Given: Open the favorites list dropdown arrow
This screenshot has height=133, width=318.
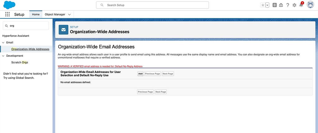Looking at the screenshot, I should point(267,5).
